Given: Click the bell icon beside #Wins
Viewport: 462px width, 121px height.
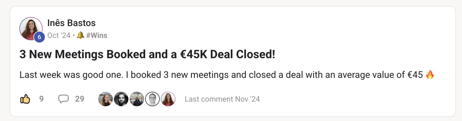Looking at the screenshot, I should pos(81,35).
